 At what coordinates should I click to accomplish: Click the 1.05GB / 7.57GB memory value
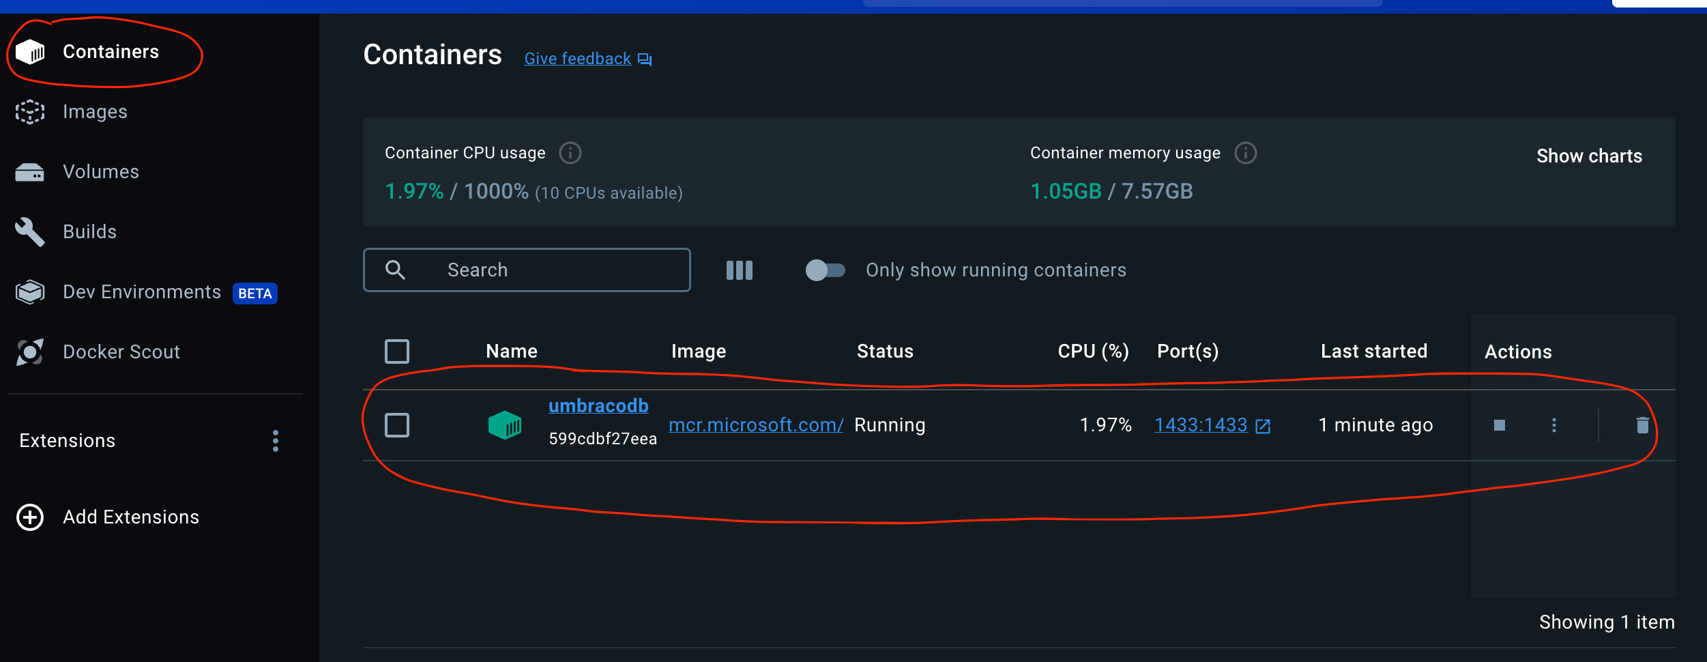click(1111, 192)
